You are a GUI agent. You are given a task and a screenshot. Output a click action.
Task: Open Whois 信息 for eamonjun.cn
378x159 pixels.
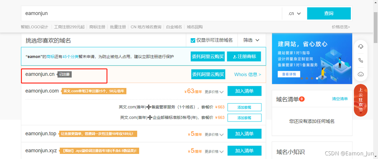click(x=247, y=74)
